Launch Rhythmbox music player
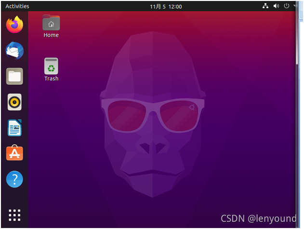The width and height of the screenshot is (304, 229). tap(14, 102)
